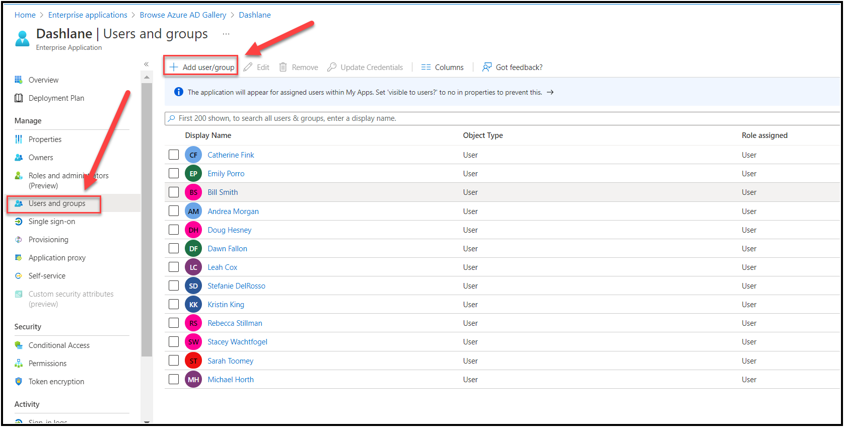Image resolution: width=844 pixels, height=427 pixels.
Task: Tick the checkbox next to Dawn Fallon
Action: (x=174, y=248)
